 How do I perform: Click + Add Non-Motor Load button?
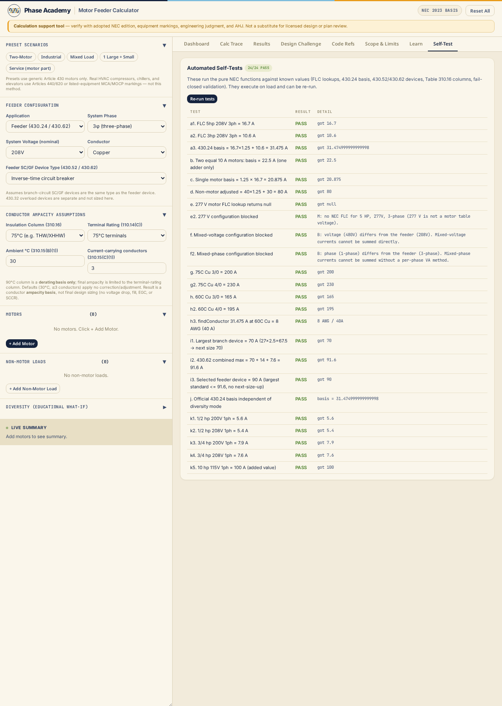click(x=33, y=389)
